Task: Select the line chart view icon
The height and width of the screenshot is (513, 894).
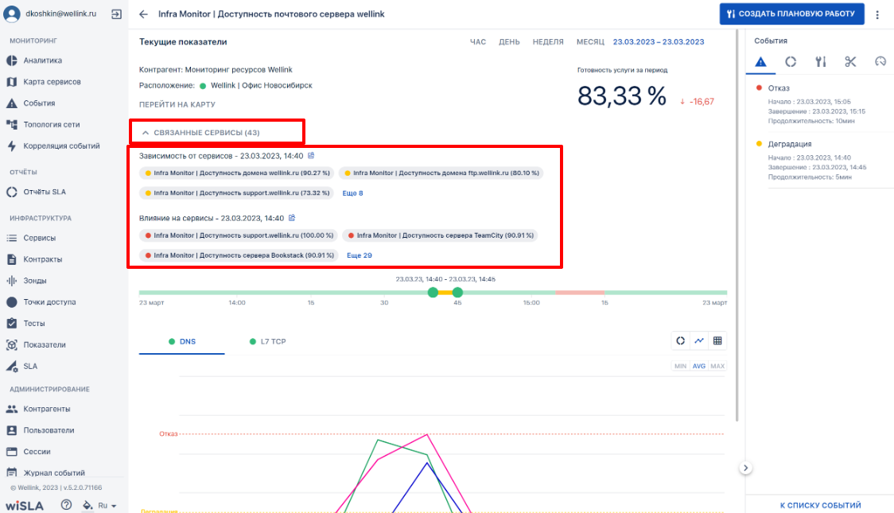Action: click(699, 341)
